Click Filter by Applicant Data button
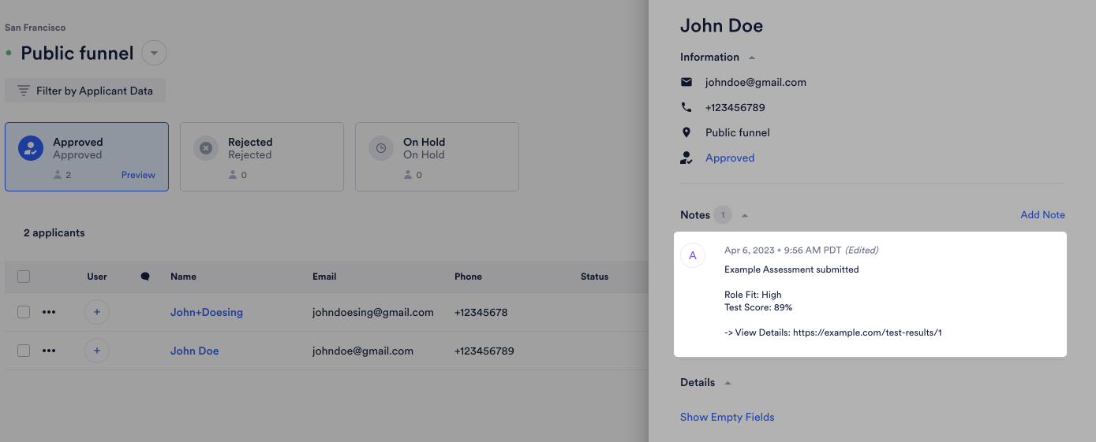 (x=85, y=91)
